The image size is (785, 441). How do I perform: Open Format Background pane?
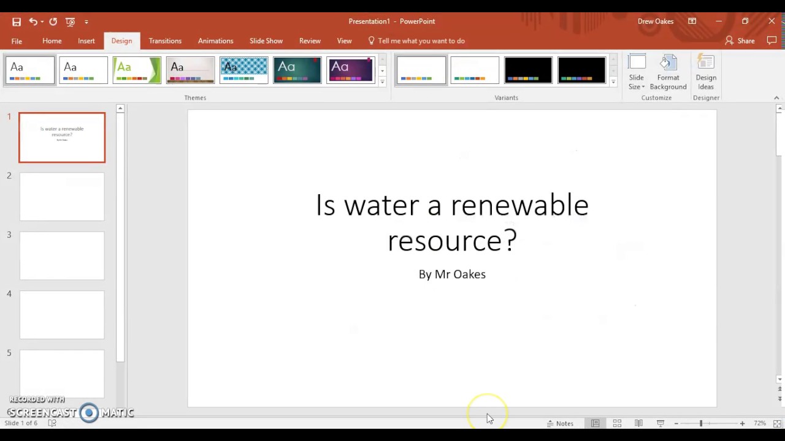[x=668, y=72]
